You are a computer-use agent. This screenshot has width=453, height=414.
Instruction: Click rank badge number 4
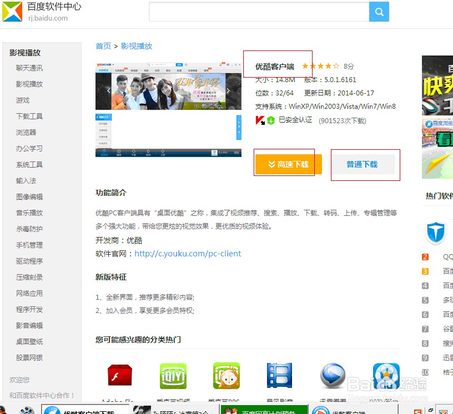click(x=425, y=286)
